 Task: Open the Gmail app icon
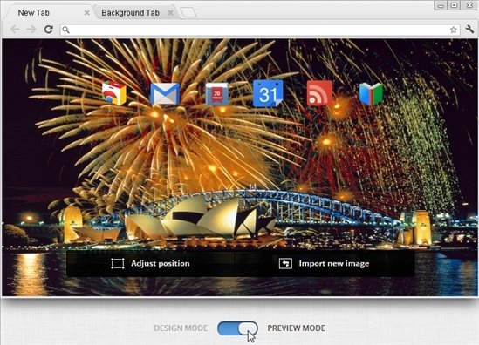coord(165,93)
